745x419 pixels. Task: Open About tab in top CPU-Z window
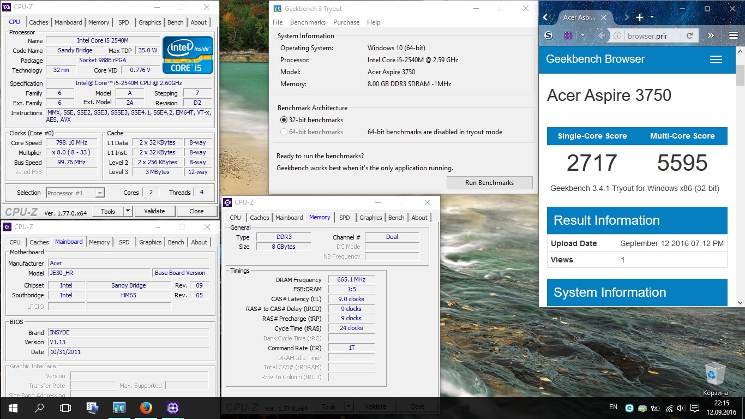(199, 22)
